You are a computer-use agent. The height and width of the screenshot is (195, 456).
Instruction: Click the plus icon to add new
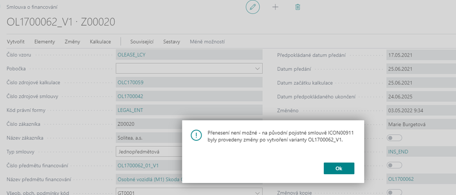point(276,7)
